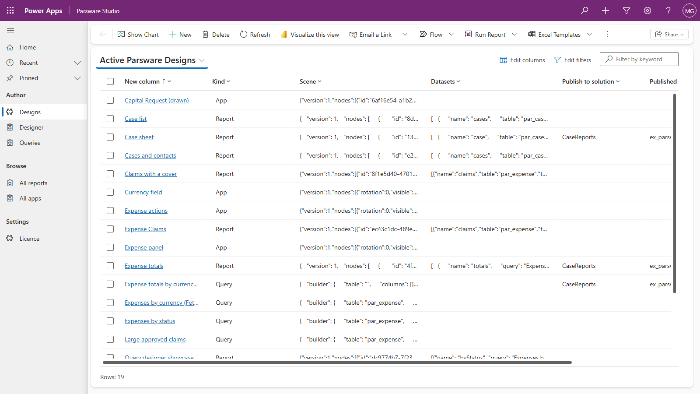Check the Case list row checkbox
Screen dimensions: 700x394
tap(110, 119)
